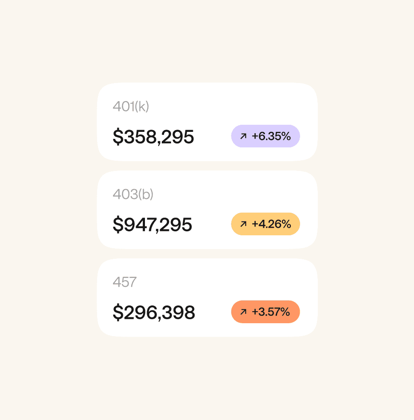Click the +4.26% percentage text
This screenshot has height=420, width=414.
[x=271, y=224]
